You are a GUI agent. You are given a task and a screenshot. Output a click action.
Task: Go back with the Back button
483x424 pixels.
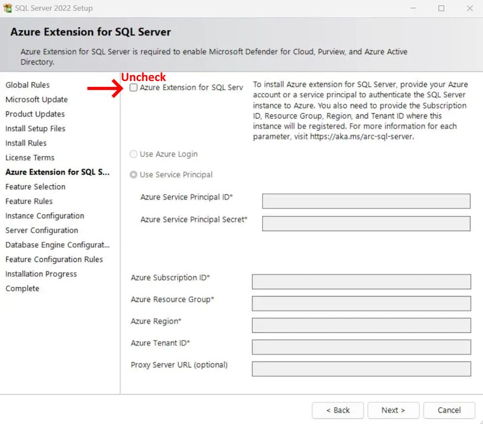click(338, 410)
